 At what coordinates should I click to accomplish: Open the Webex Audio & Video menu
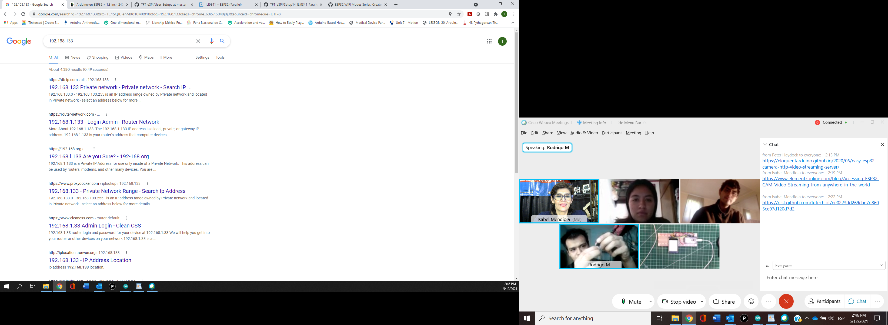click(584, 133)
